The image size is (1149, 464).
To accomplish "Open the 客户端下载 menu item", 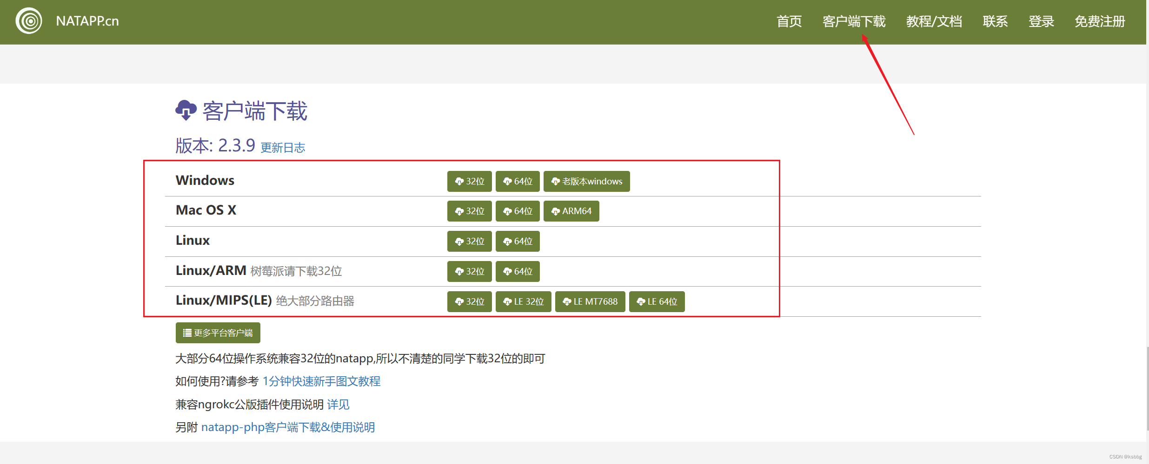I will coord(854,21).
